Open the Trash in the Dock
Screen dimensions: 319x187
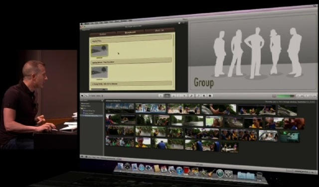[x=259, y=177]
